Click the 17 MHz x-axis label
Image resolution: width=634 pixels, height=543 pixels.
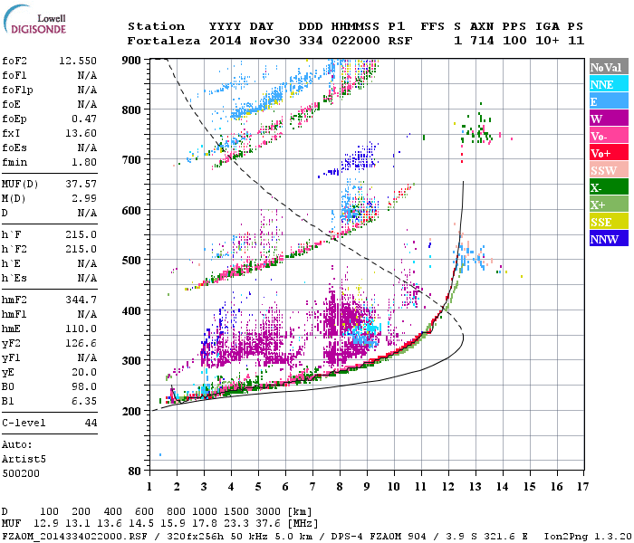click(x=582, y=487)
